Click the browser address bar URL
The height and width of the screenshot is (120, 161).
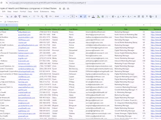tap(47, 3)
